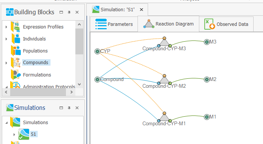Select the Compound molecule node

click(97, 79)
